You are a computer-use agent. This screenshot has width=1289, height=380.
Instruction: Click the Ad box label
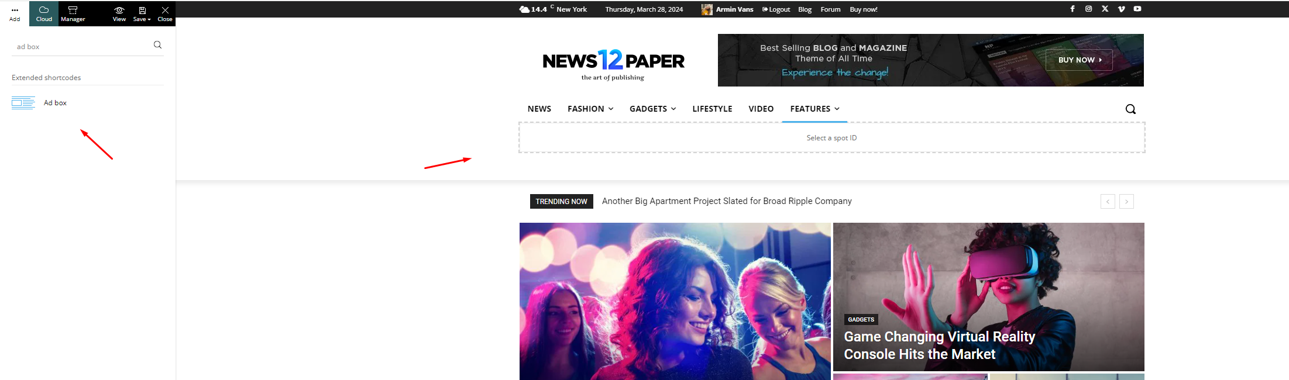(55, 103)
